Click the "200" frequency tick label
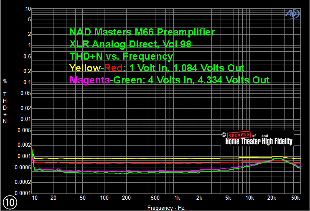The height and width of the screenshot is (211, 310). (x=126, y=198)
